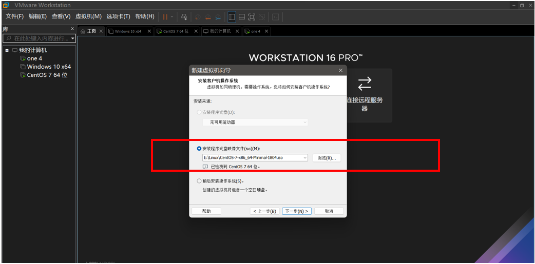Click the 已检测到 CentOS 7 64 位 text
Screen dimensions: 535x264
point(236,167)
